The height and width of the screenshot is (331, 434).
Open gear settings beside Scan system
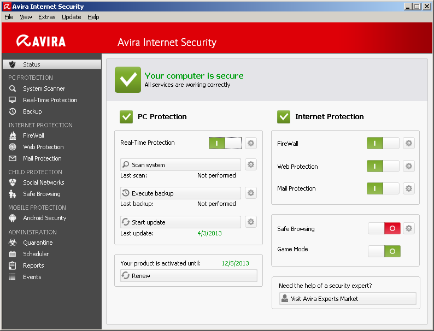click(x=251, y=164)
